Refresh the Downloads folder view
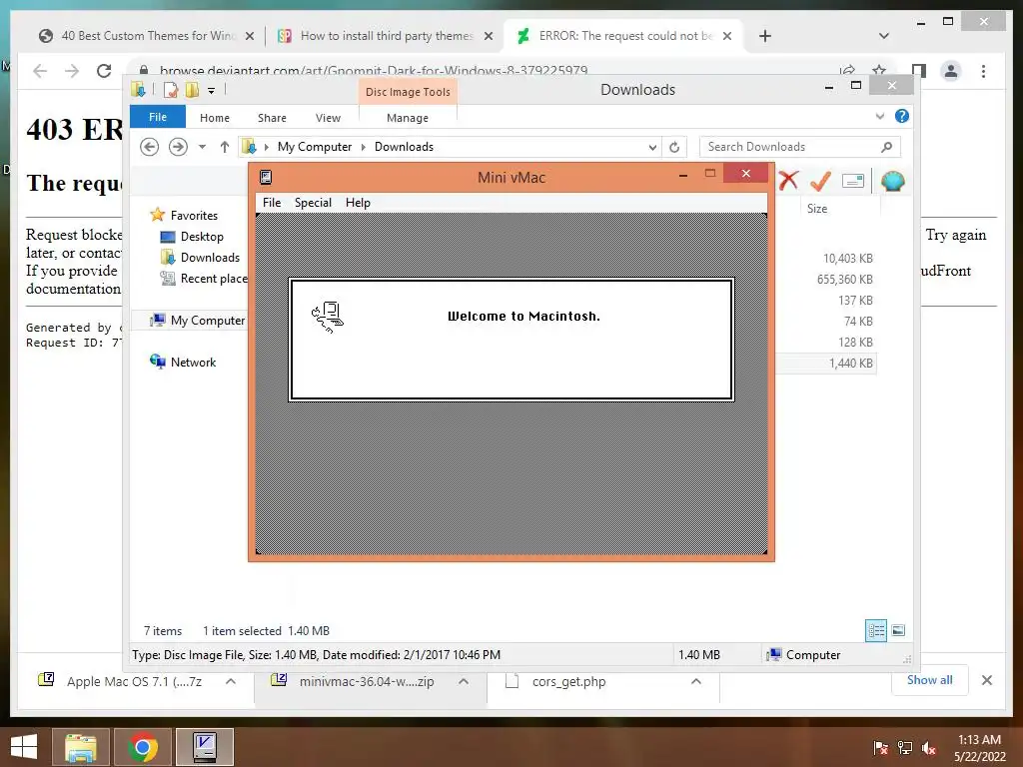Screen dimensions: 1023x767 tap(674, 148)
